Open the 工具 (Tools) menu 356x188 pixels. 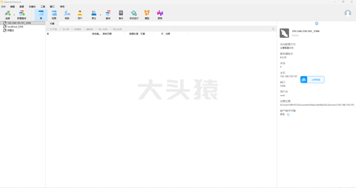pos(43,7)
